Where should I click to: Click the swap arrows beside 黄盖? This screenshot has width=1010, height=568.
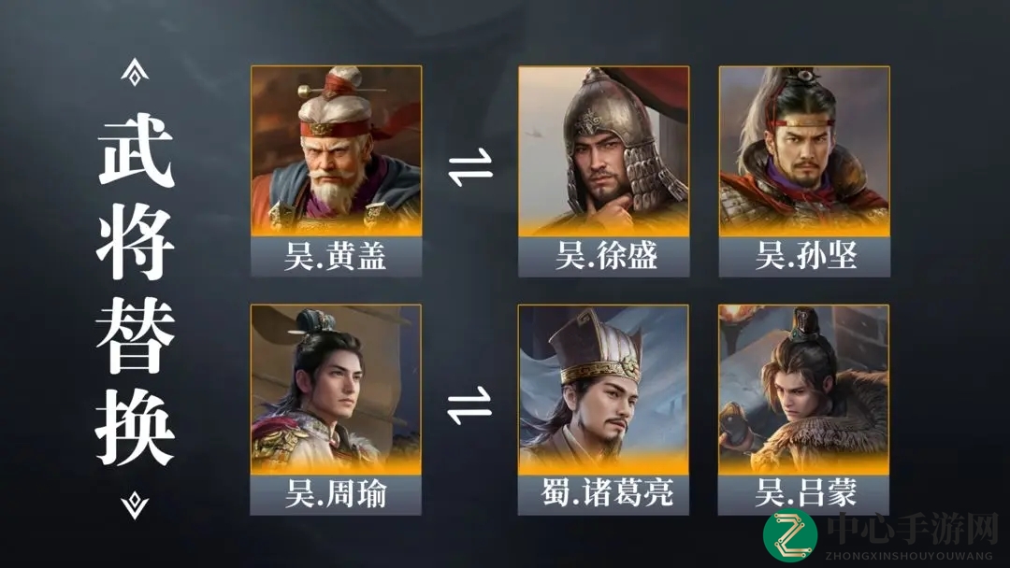(x=470, y=167)
